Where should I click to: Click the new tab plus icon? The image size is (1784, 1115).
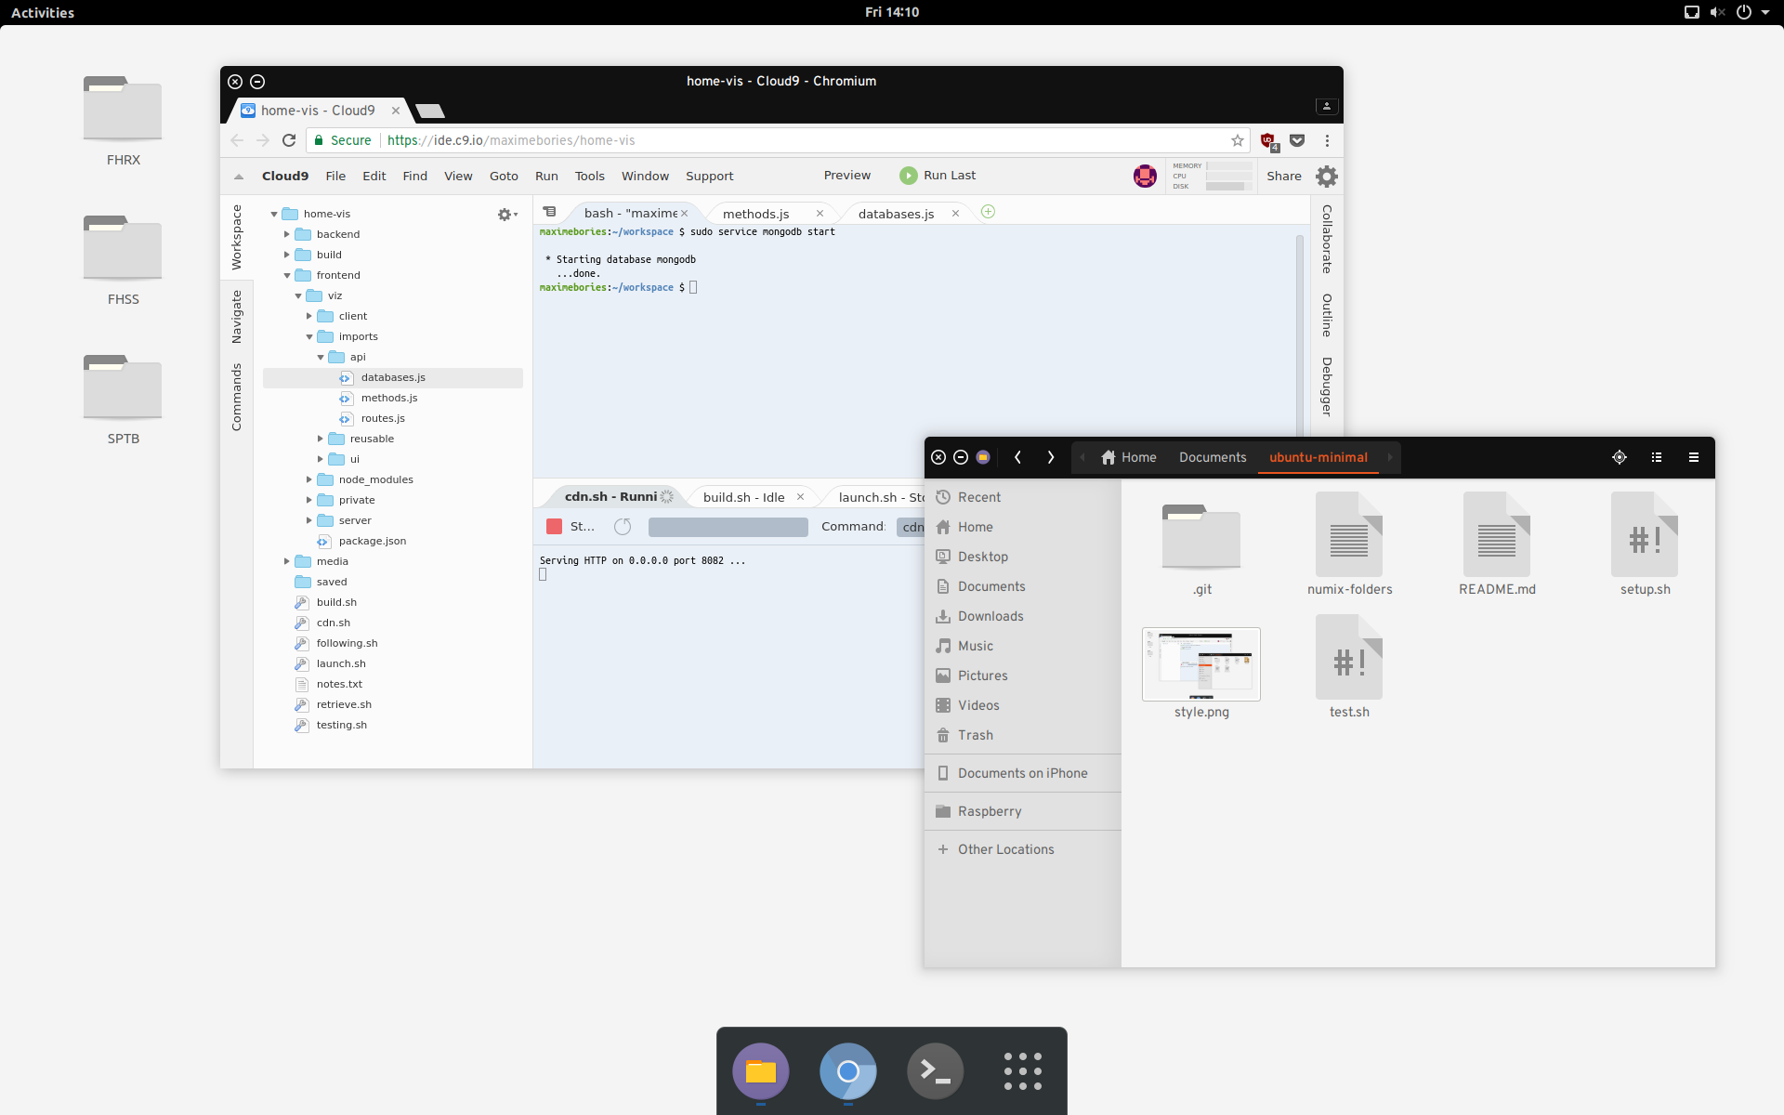(988, 212)
